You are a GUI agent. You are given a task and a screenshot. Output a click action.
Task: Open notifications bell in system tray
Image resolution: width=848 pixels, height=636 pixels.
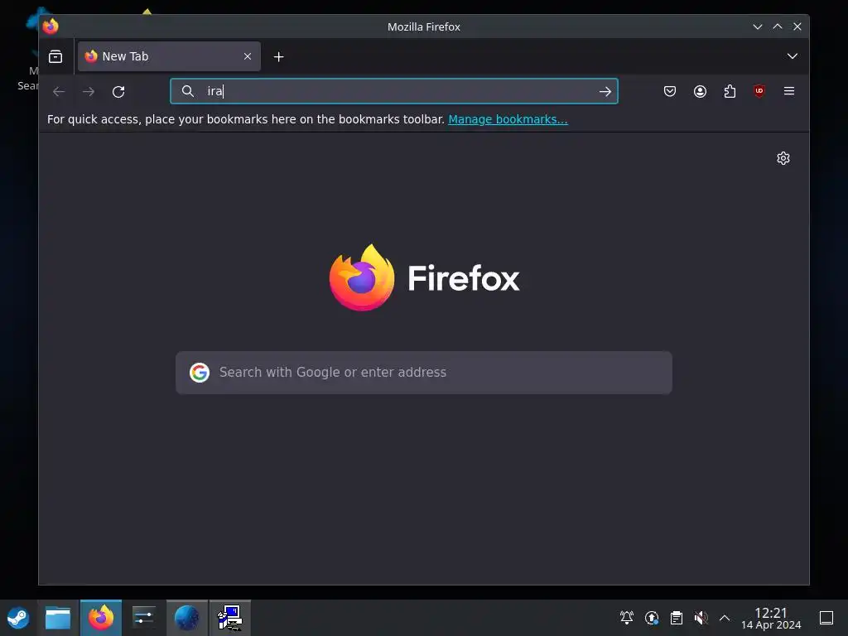click(627, 618)
